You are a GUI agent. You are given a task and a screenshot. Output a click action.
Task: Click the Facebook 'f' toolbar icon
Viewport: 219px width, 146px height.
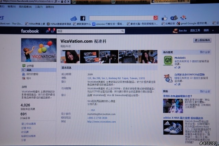tap(83, 18)
